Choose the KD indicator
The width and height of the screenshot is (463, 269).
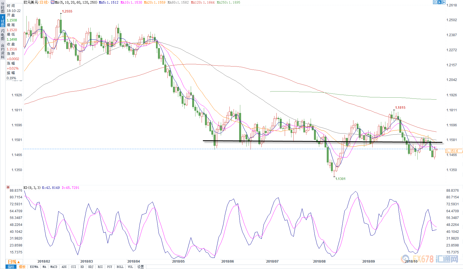click(82, 267)
